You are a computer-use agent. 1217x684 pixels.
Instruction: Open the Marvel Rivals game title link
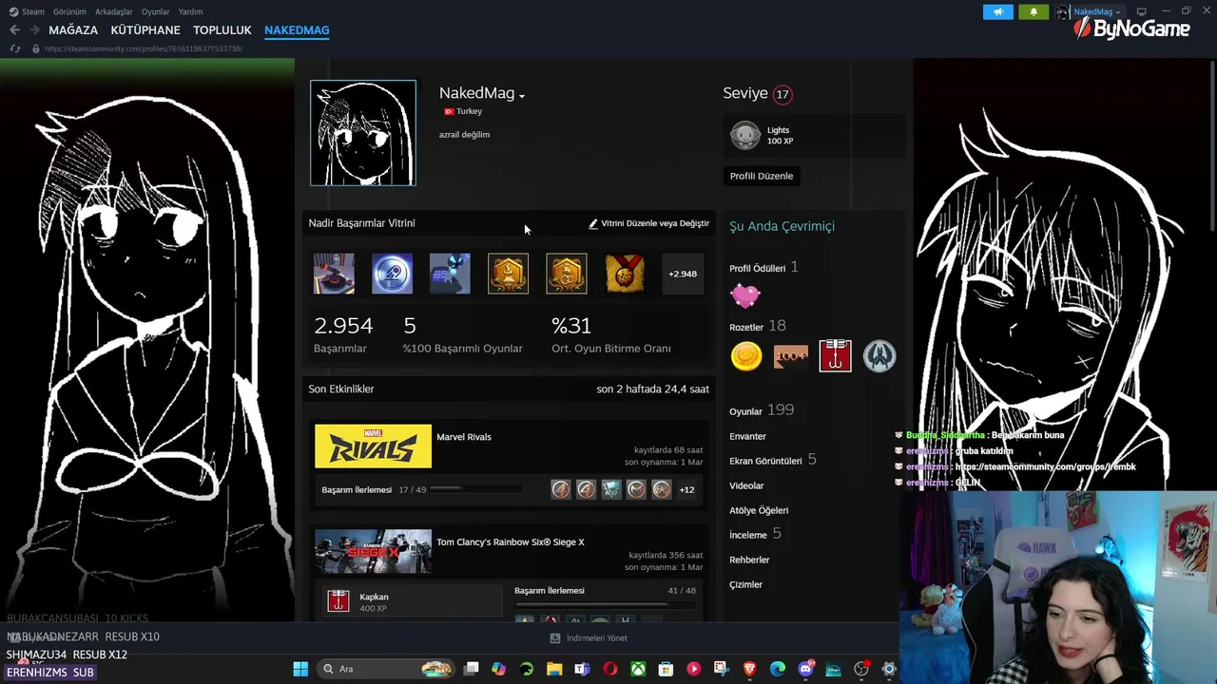point(464,437)
